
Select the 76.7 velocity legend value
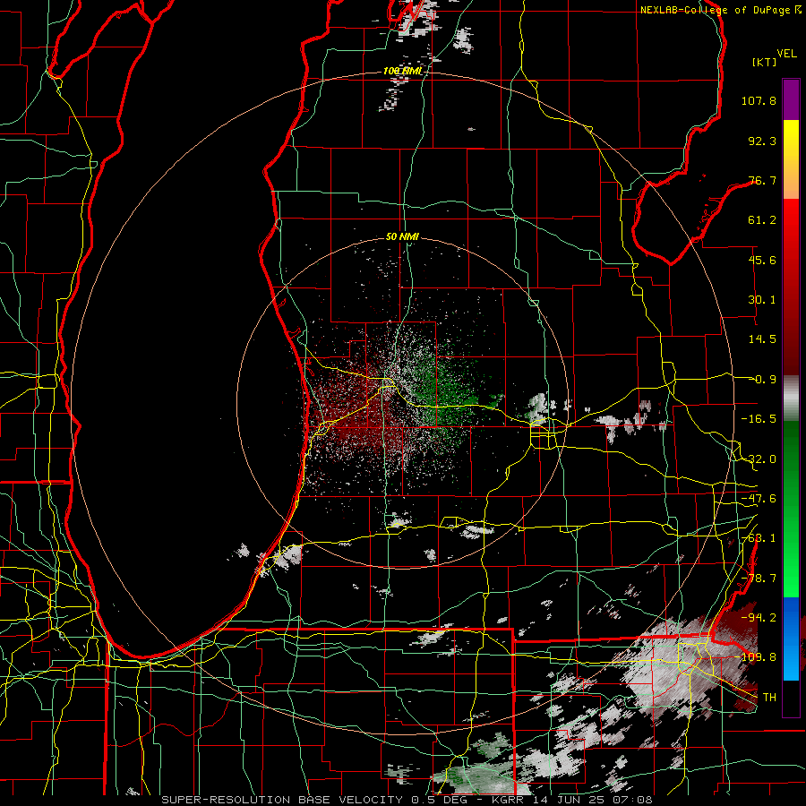762,180
